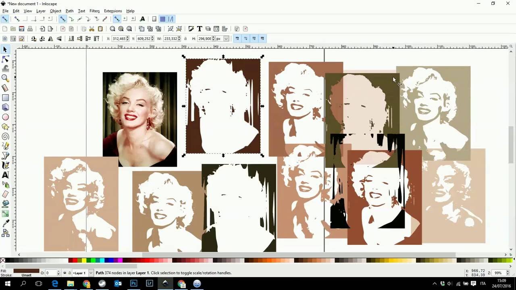
Task: Adjust the opacity O spinner arrows
Action: (x=58, y=273)
